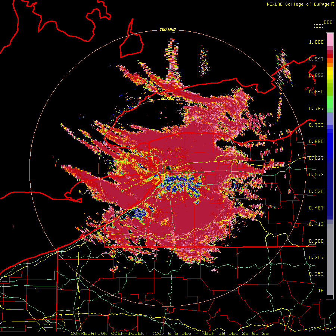
Task: Click the 100 NMI range ring label
Action: (168, 29)
